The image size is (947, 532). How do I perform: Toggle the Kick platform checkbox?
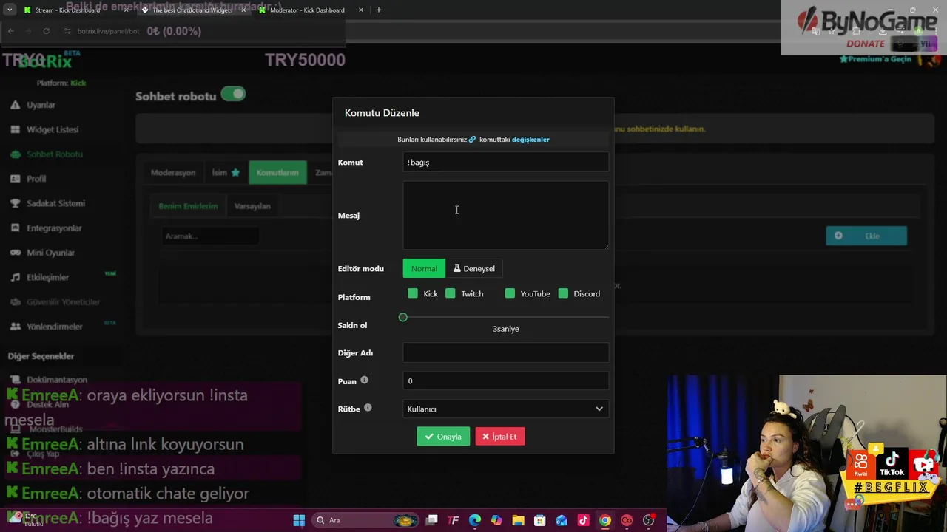[413, 293]
